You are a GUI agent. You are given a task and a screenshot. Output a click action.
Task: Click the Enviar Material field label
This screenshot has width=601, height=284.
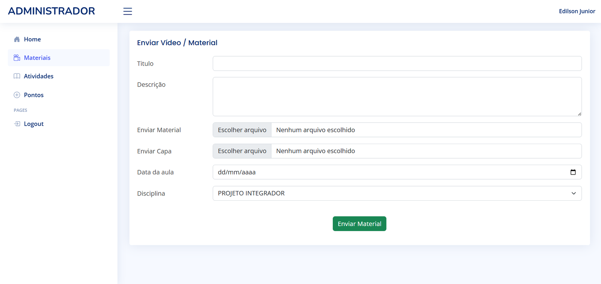(x=159, y=130)
